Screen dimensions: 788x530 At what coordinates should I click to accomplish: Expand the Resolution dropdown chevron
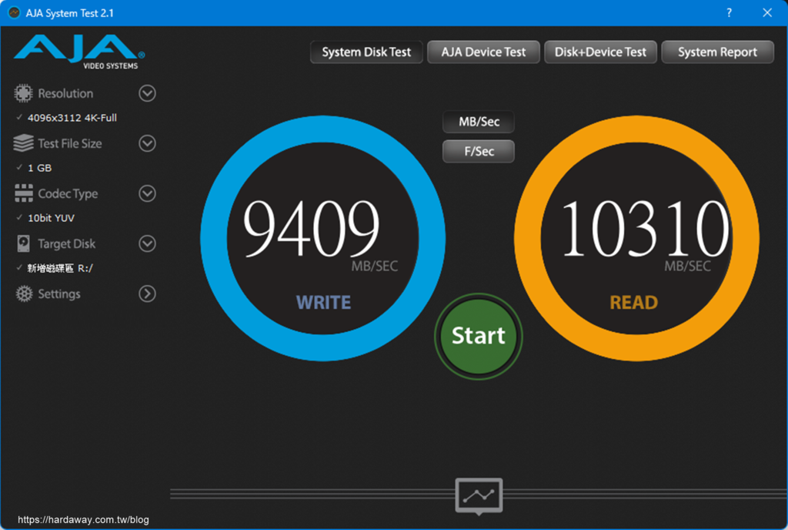[147, 93]
